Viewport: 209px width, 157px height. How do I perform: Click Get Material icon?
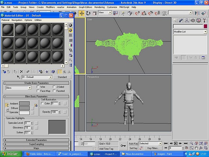pyautogui.click(x=4, y=72)
